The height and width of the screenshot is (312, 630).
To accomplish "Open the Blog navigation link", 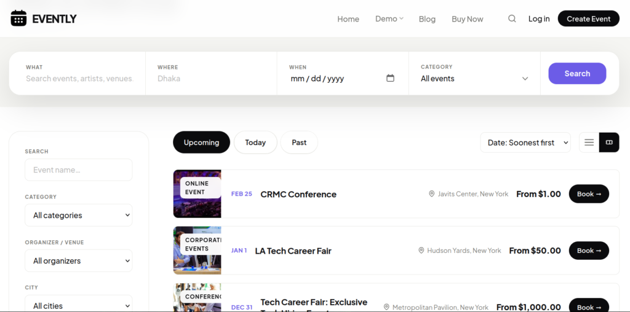I will (427, 19).
